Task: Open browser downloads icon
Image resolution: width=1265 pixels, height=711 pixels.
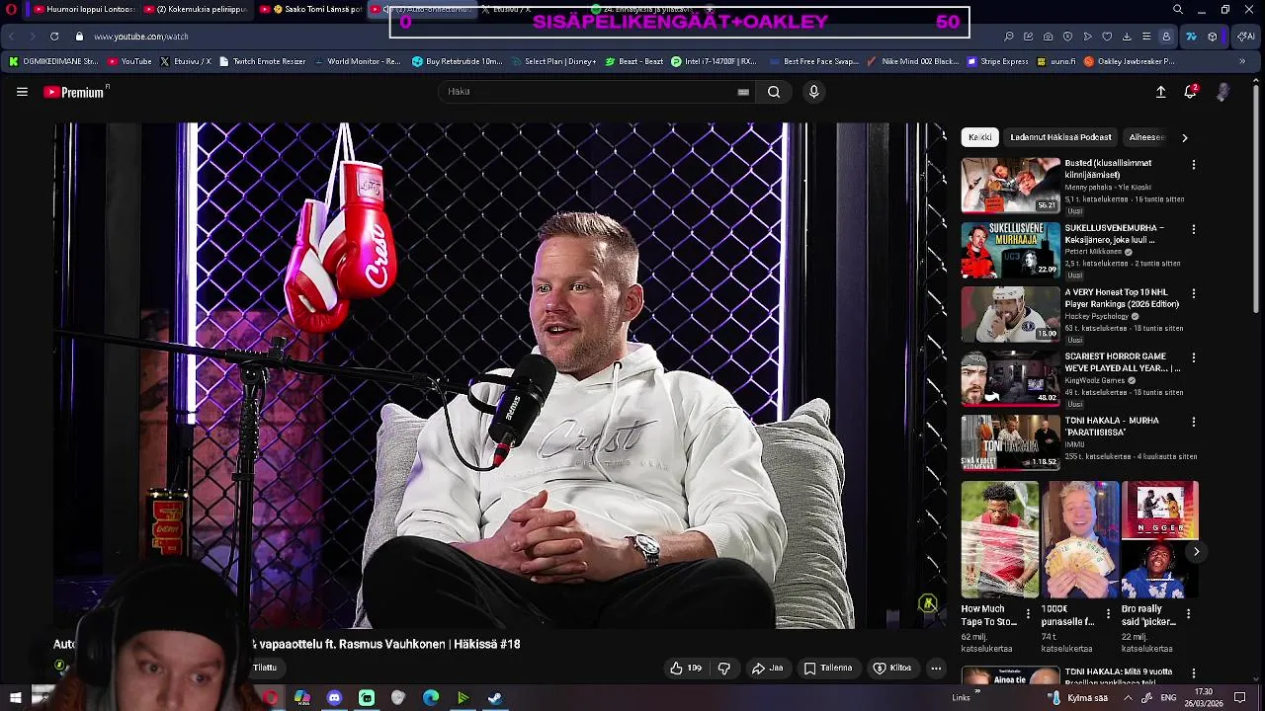Action: tap(1127, 37)
